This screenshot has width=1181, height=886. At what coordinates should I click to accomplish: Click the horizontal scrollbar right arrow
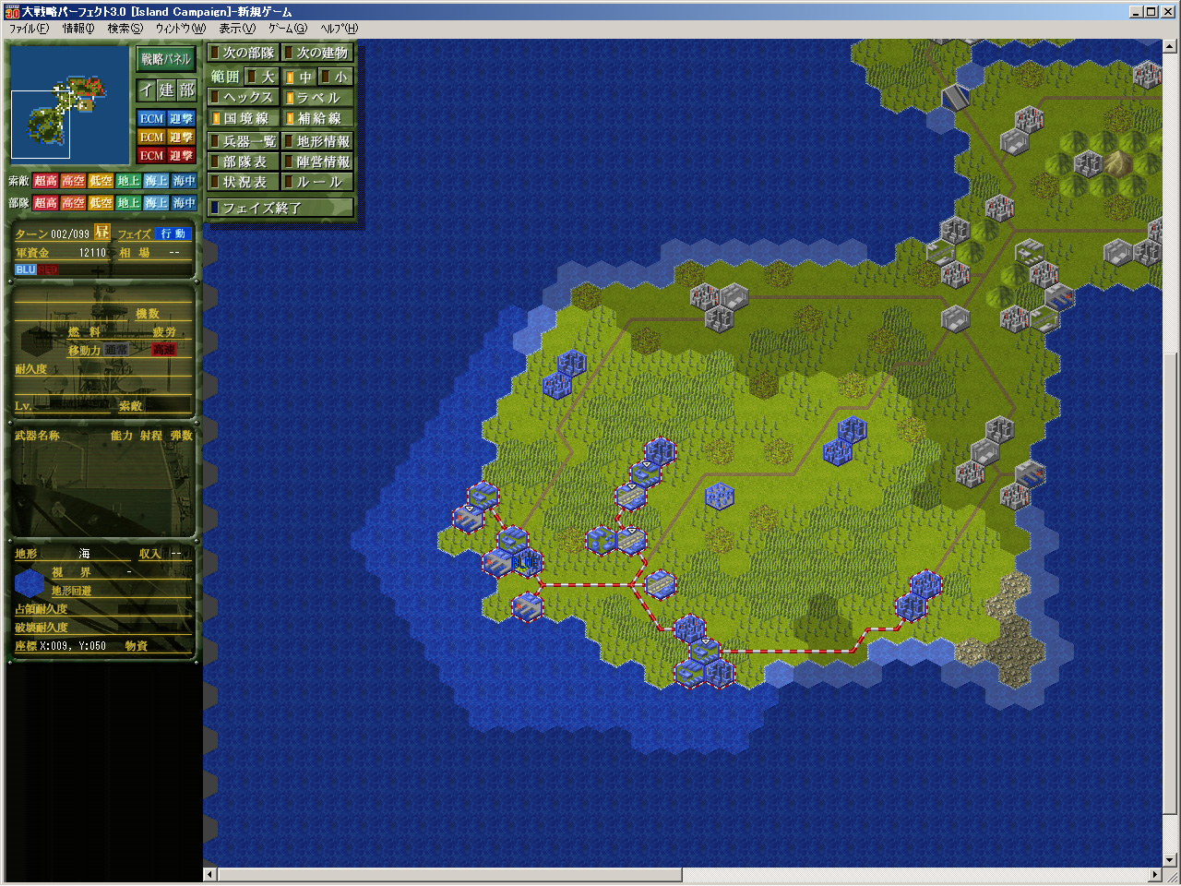pyautogui.click(x=1156, y=874)
